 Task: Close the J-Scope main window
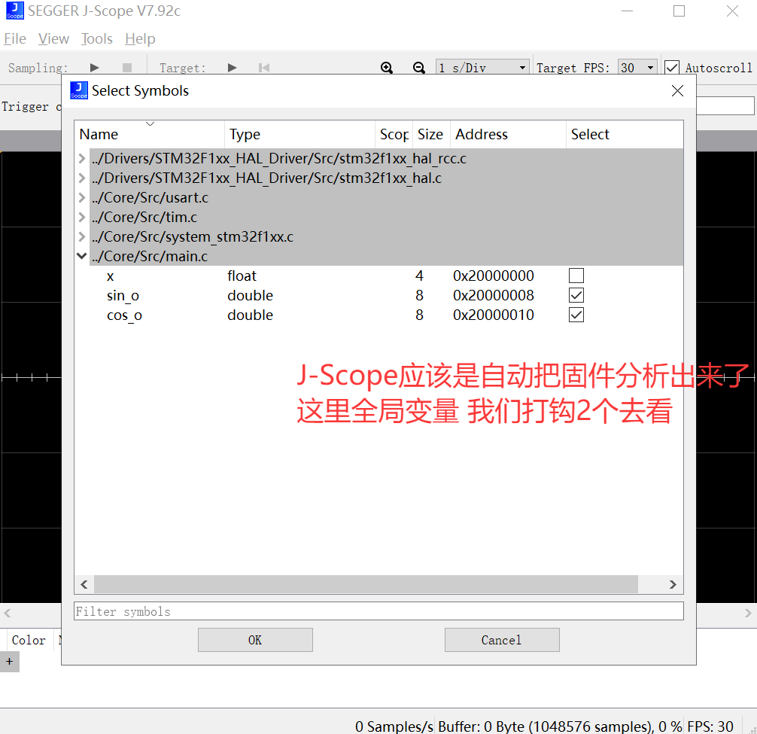click(732, 11)
